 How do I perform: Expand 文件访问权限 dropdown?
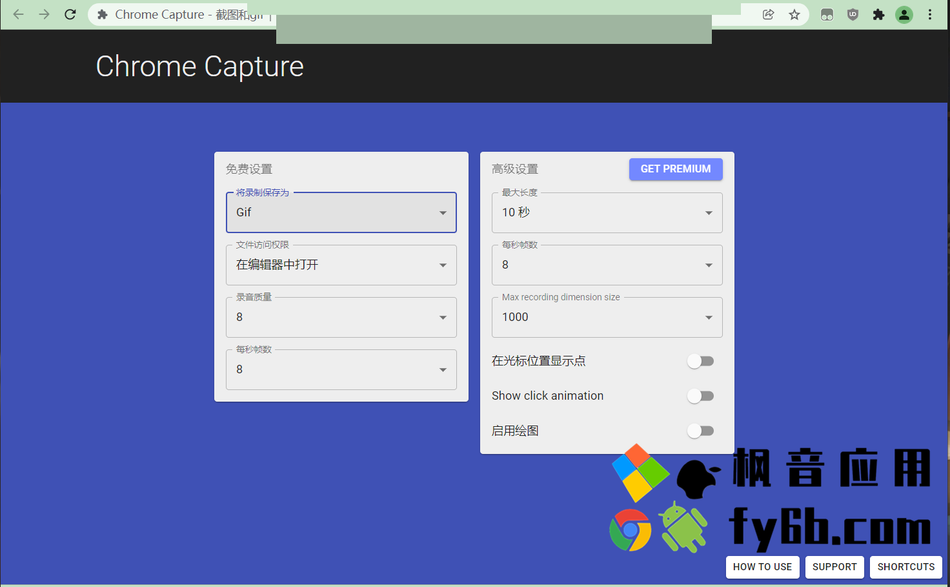[341, 265]
